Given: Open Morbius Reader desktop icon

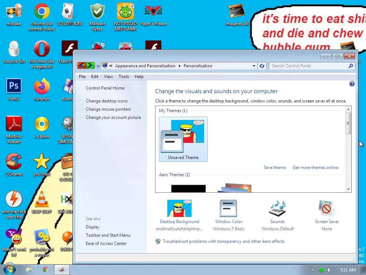Looking at the screenshot, I should pos(14,130).
